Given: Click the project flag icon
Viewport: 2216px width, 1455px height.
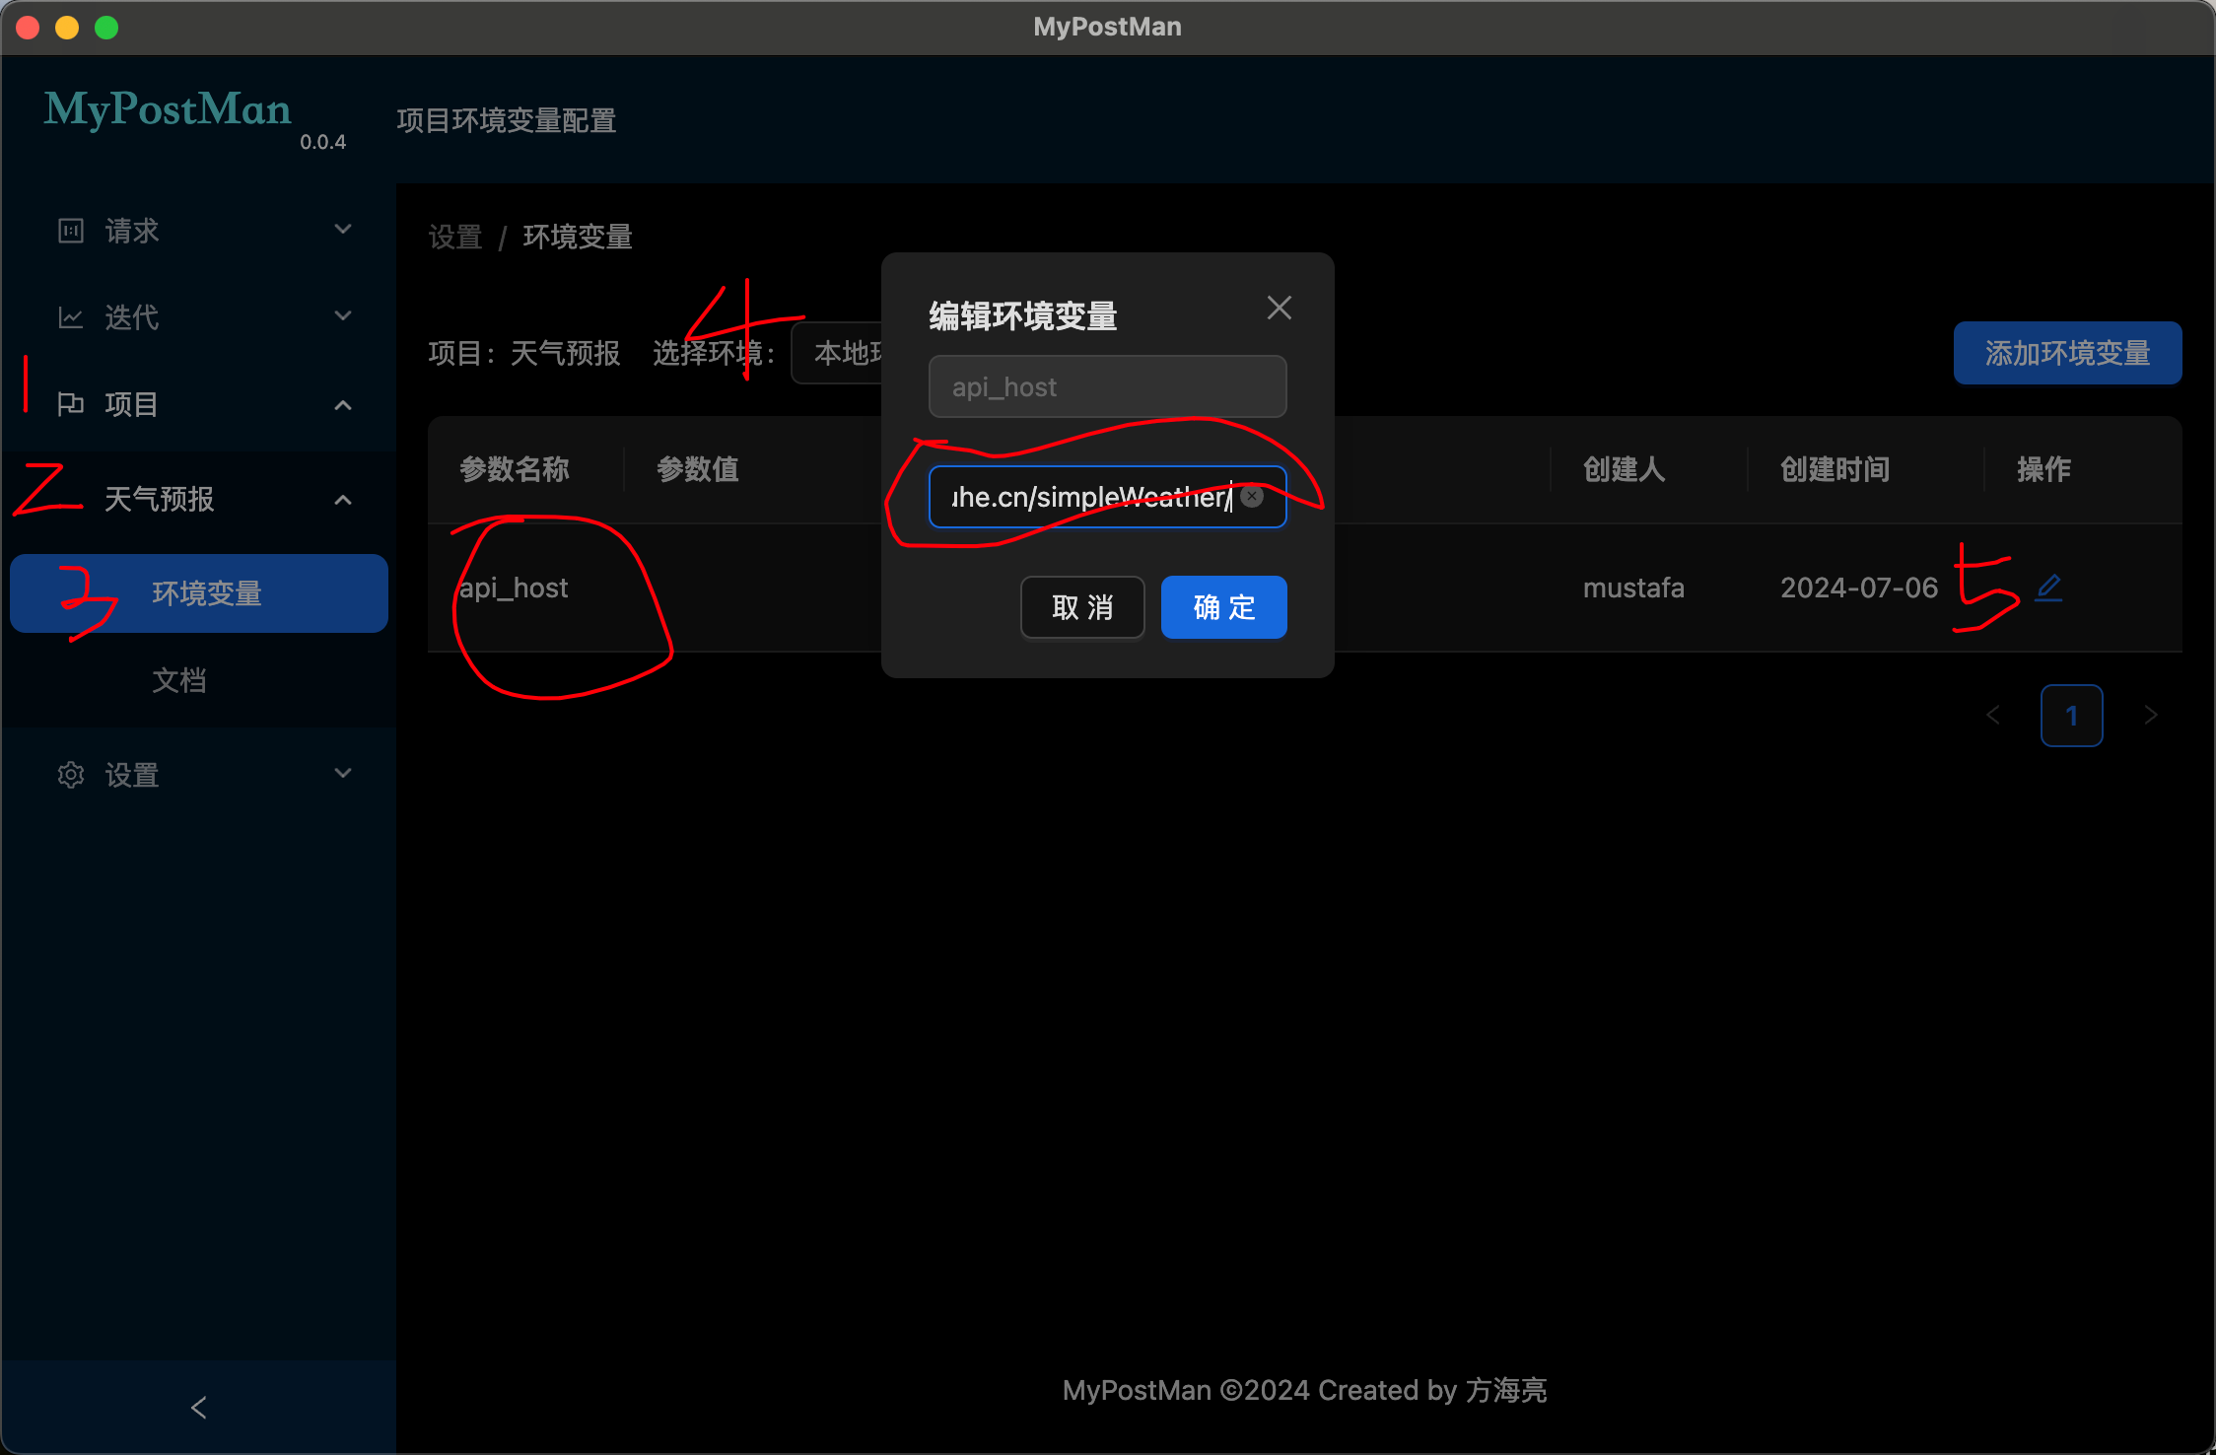Looking at the screenshot, I should coord(71,404).
